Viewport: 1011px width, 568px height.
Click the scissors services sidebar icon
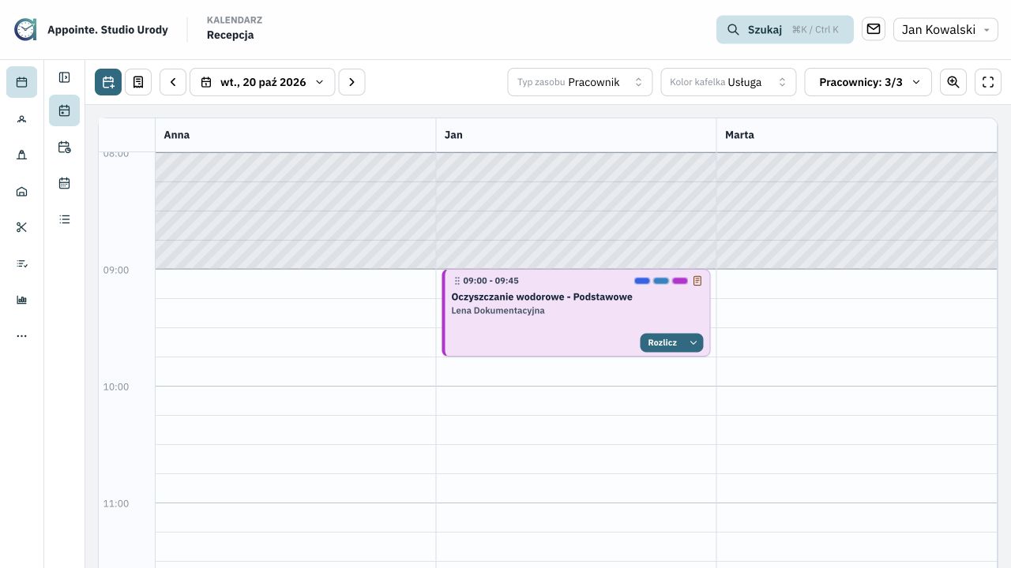pos(21,227)
